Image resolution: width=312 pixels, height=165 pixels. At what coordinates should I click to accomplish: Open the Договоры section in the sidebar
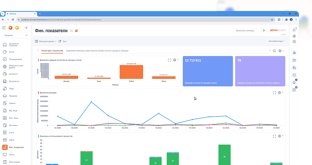point(14,125)
